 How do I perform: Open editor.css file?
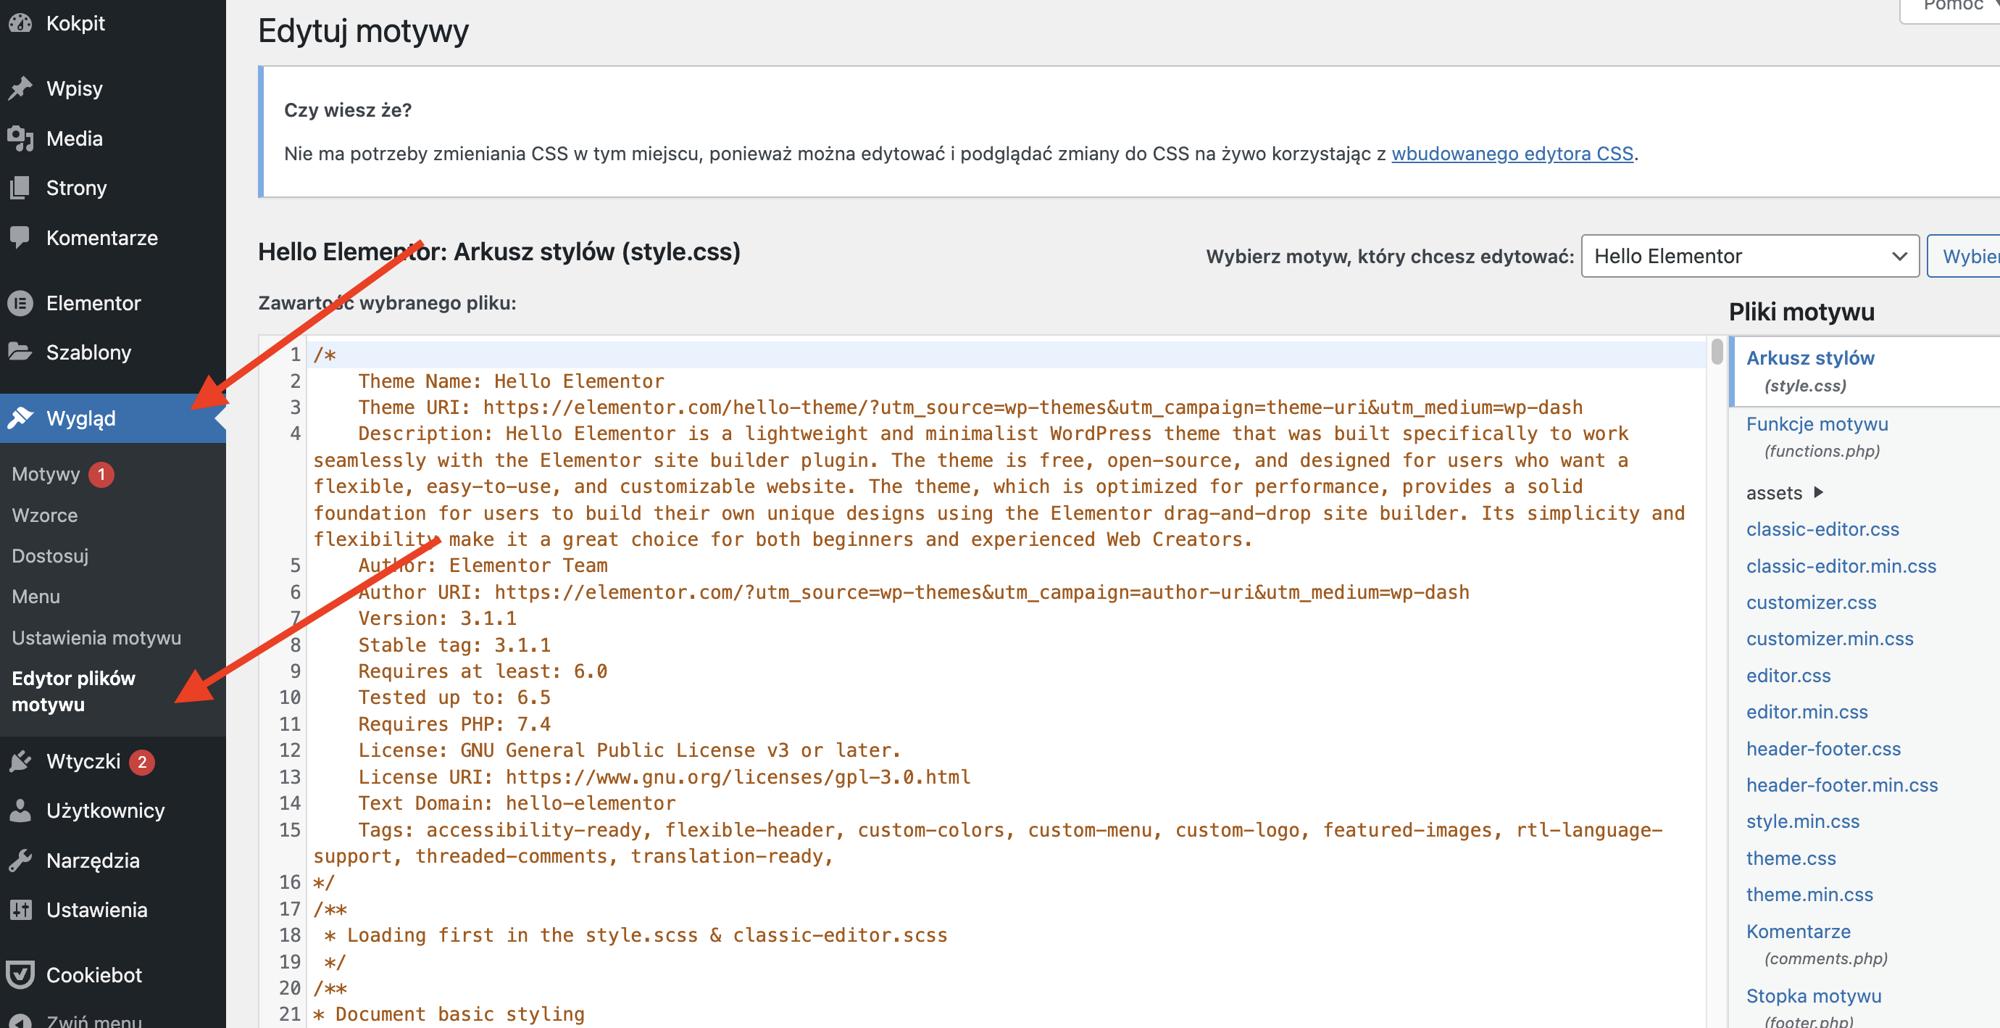pos(1788,675)
